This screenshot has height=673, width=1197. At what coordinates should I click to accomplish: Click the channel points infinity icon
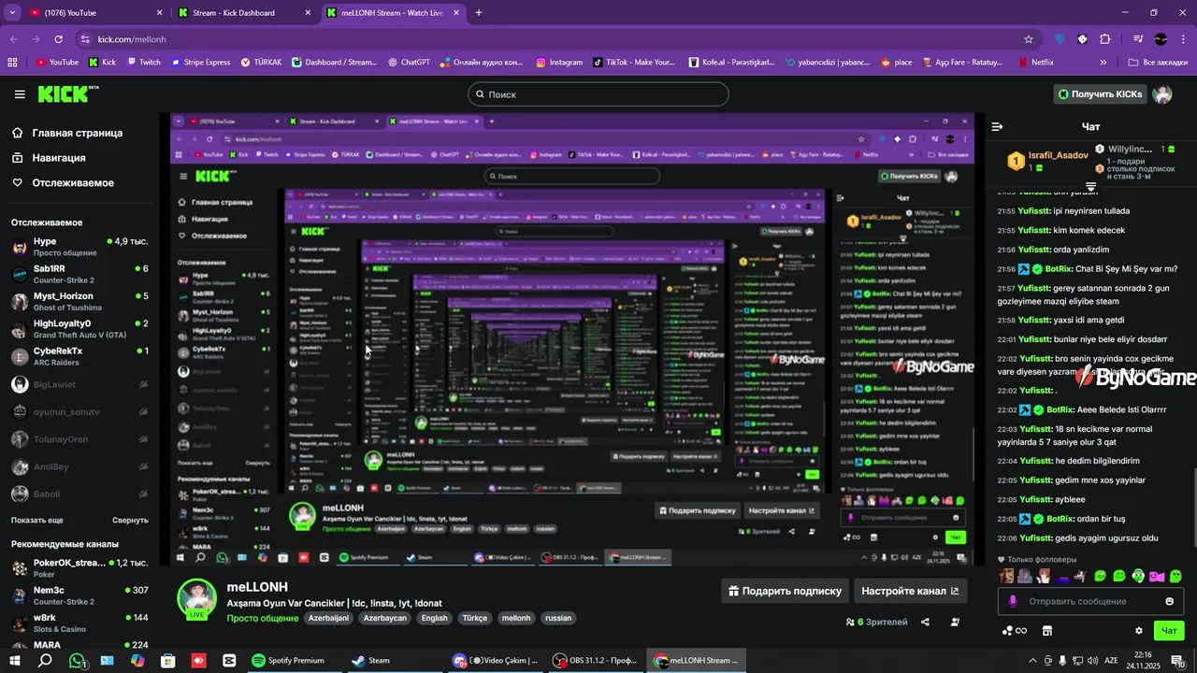point(1021,631)
